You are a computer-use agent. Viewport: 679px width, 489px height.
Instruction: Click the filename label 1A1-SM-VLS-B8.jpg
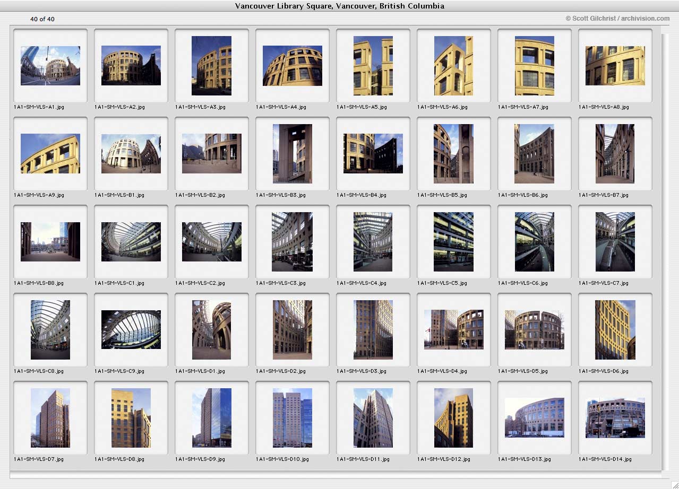(x=39, y=283)
